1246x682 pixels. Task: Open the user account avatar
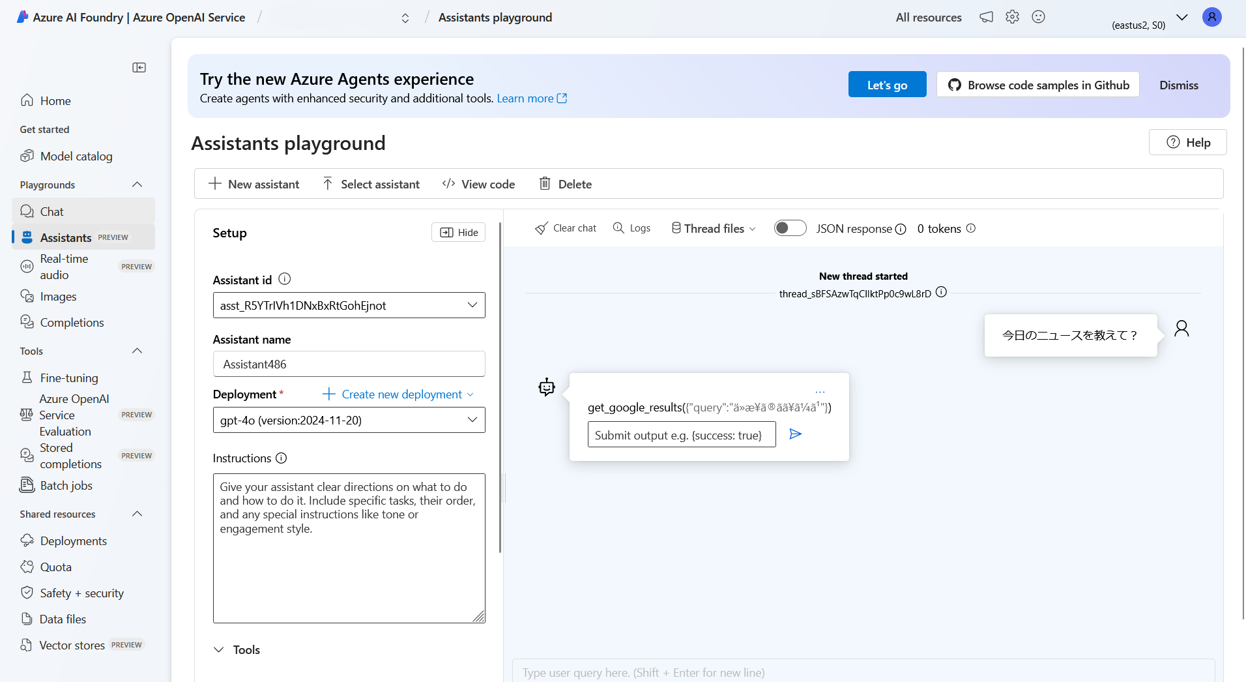(1212, 17)
